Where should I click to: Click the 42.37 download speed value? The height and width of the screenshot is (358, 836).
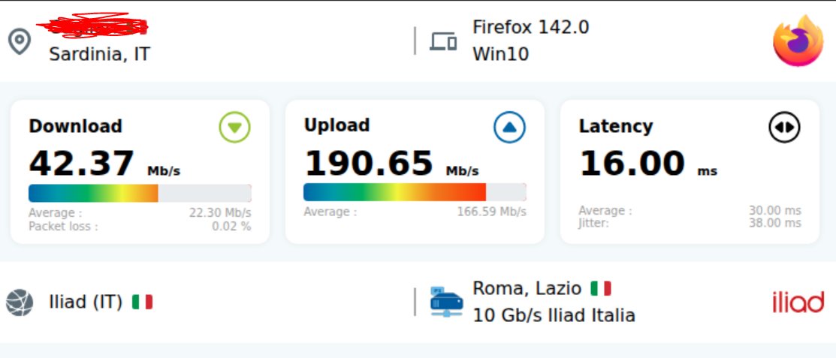click(x=82, y=164)
